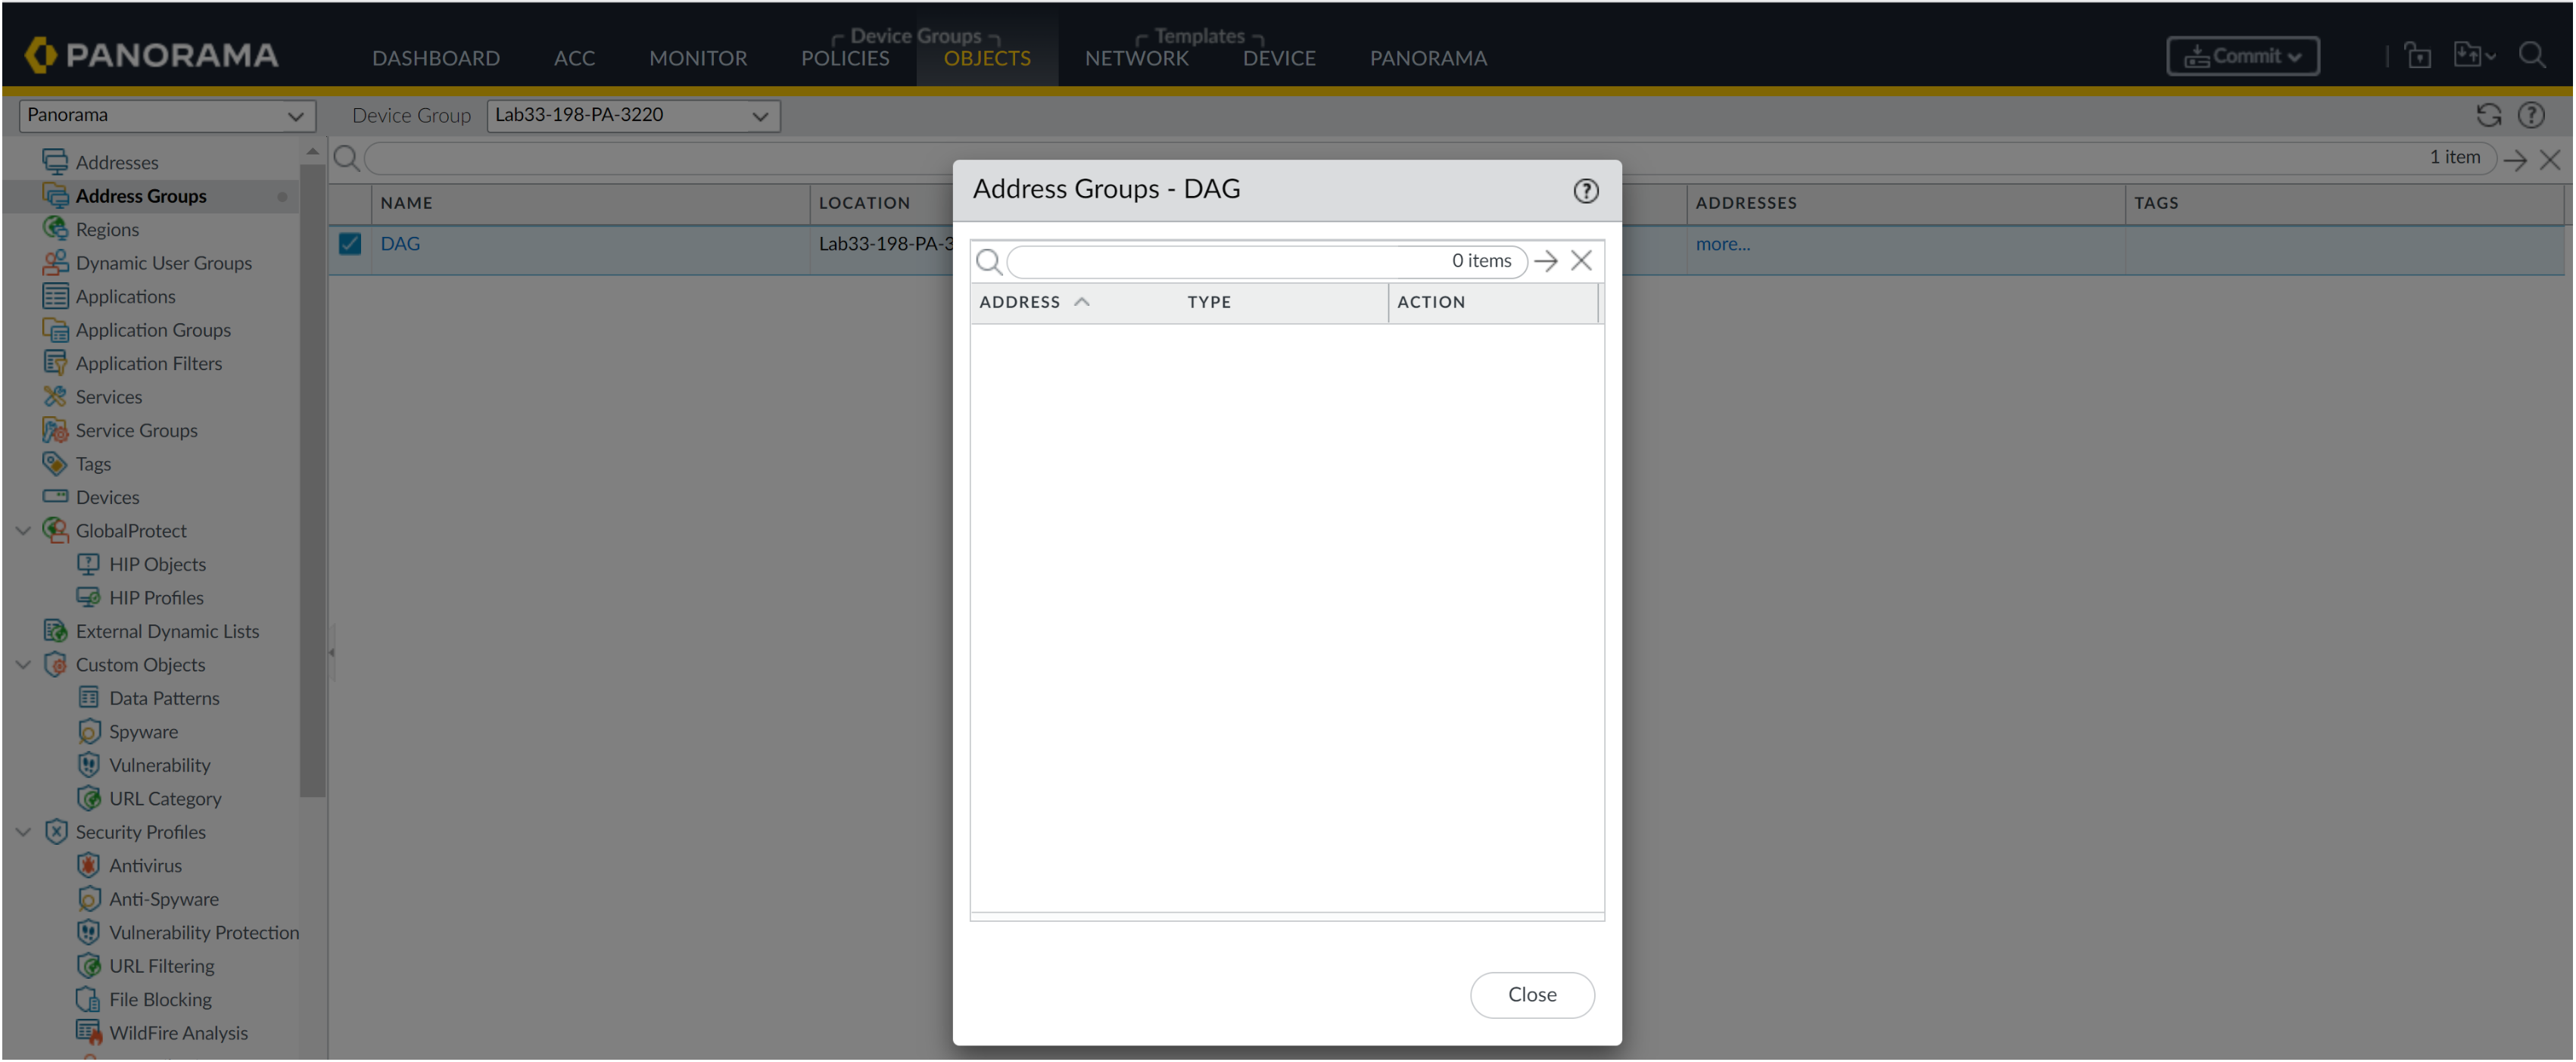Apply the dialog filter with the arrow icon
Image resolution: width=2576 pixels, height=1062 pixels.
tap(1546, 262)
